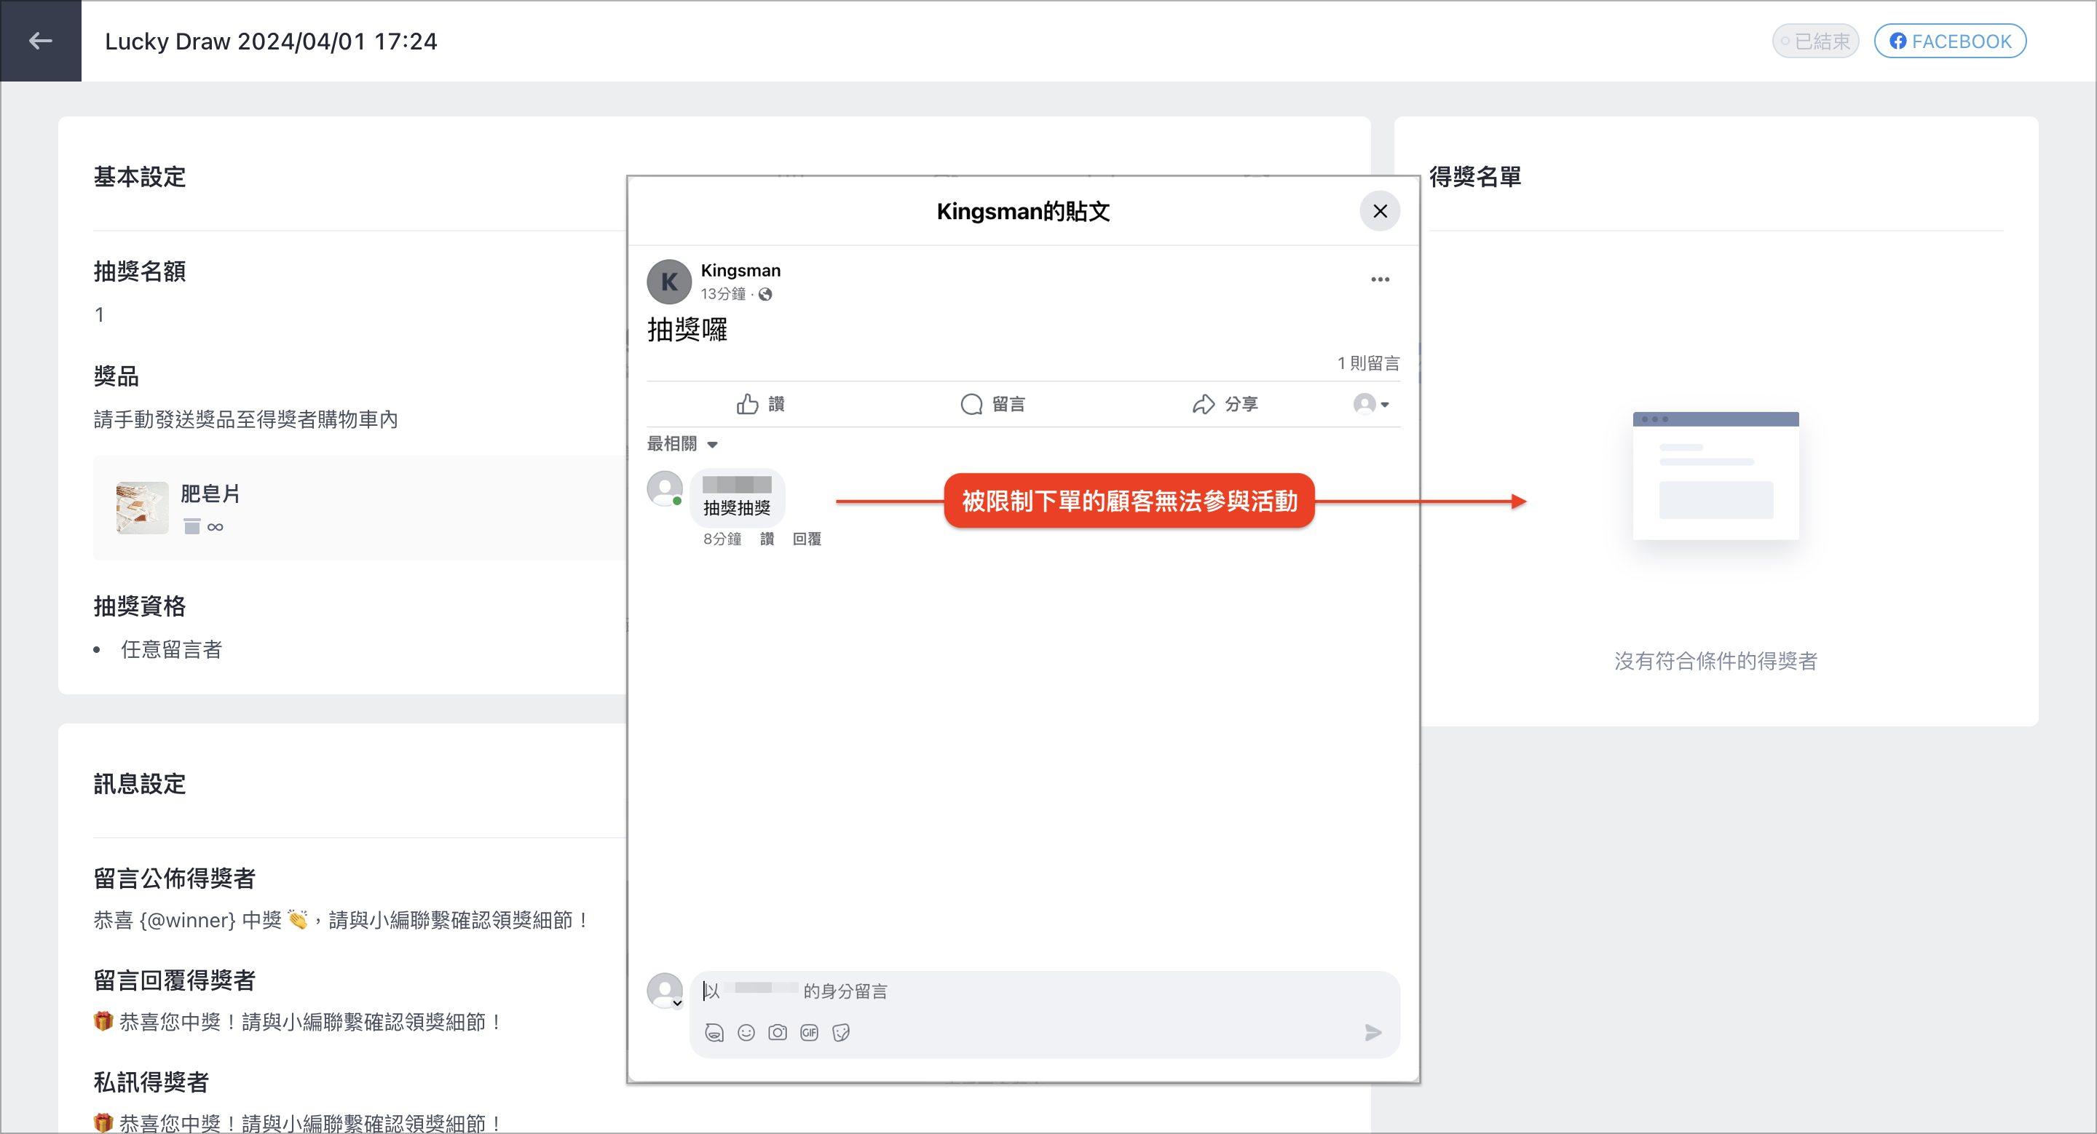Click the 沒有符合條件的得獎者 message
Image resolution: width=2097 pixels, height=1134 pixels.
[x=1715, y=661]
